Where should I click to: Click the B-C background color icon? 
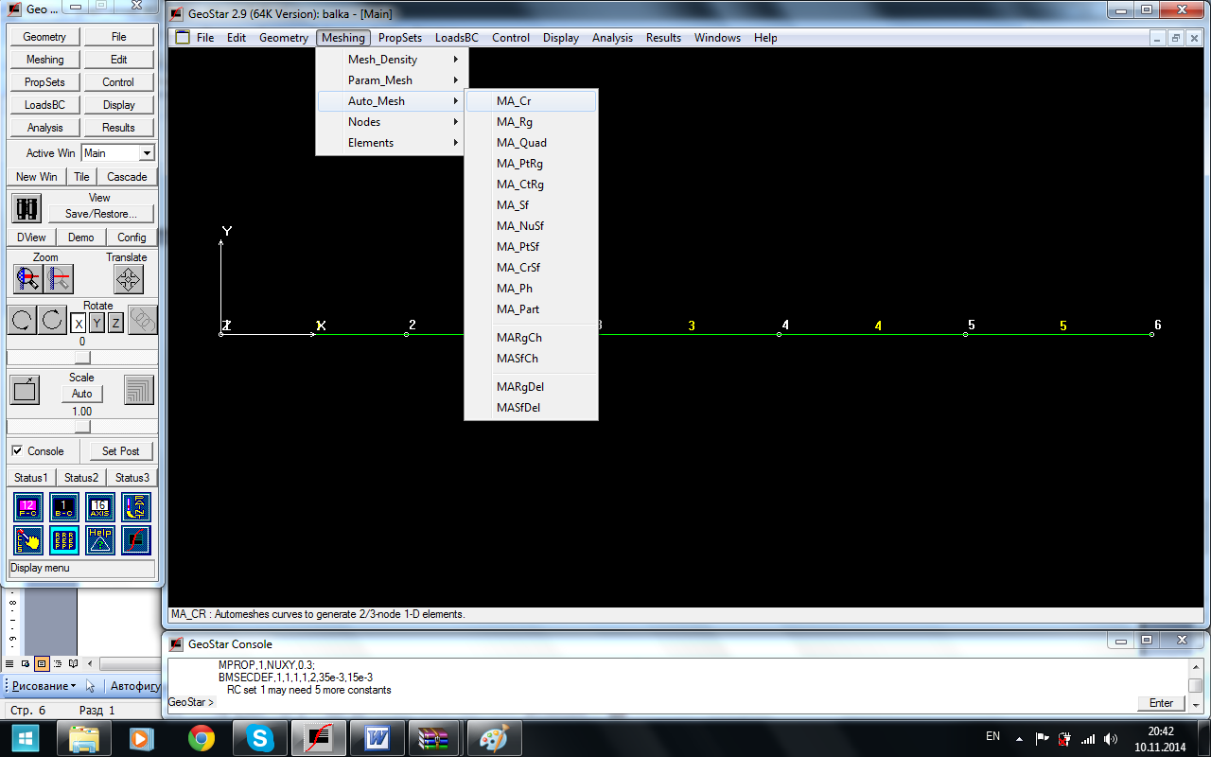click(64, 507)
